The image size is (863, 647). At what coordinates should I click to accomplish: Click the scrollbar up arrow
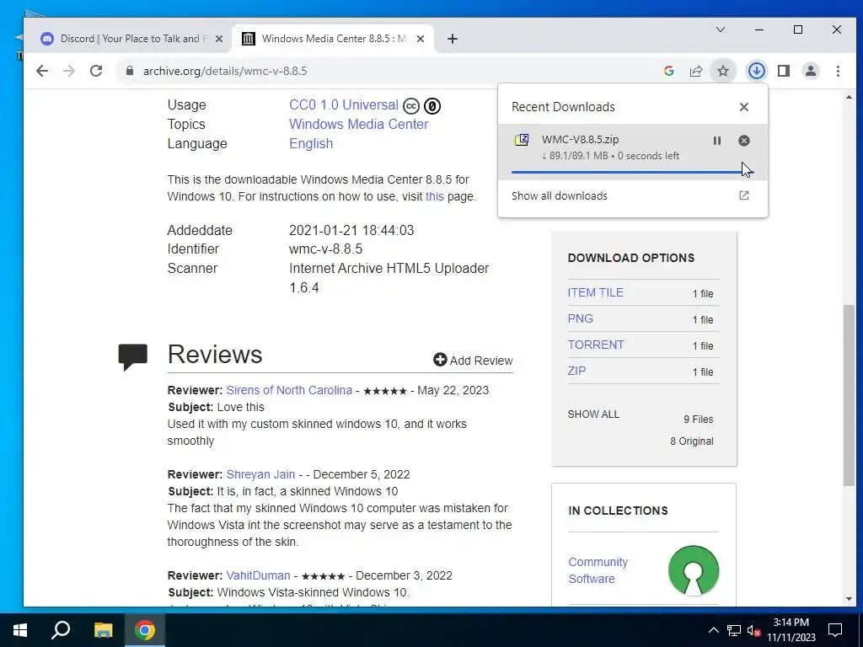pos(848,98)
